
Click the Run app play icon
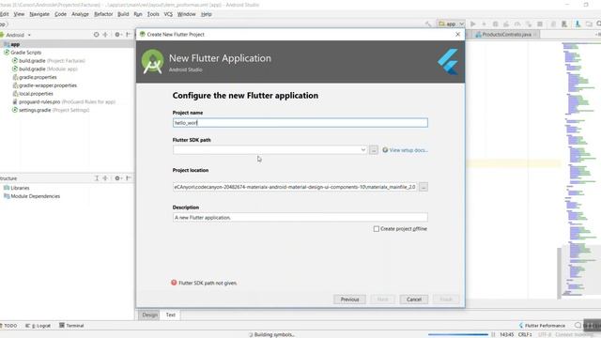[x=473, y=24]
